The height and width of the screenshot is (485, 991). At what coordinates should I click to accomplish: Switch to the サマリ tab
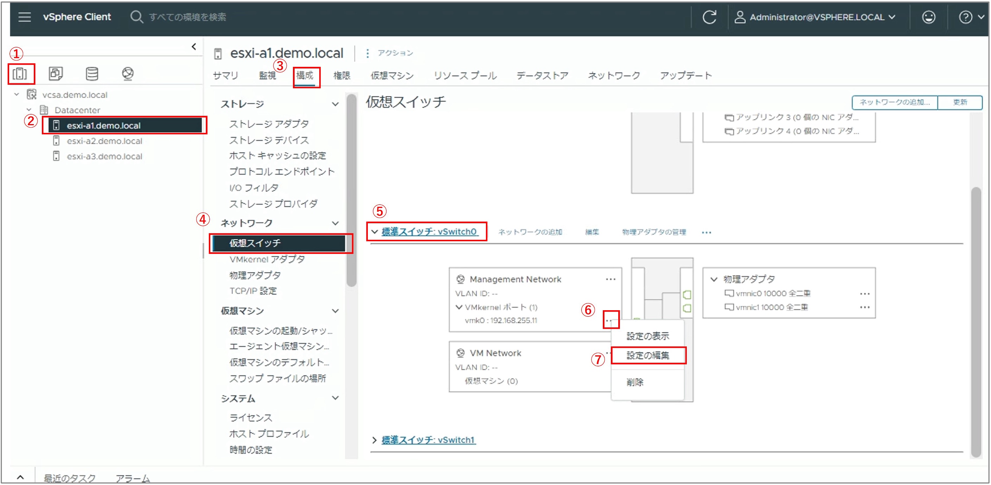point(225,75)
